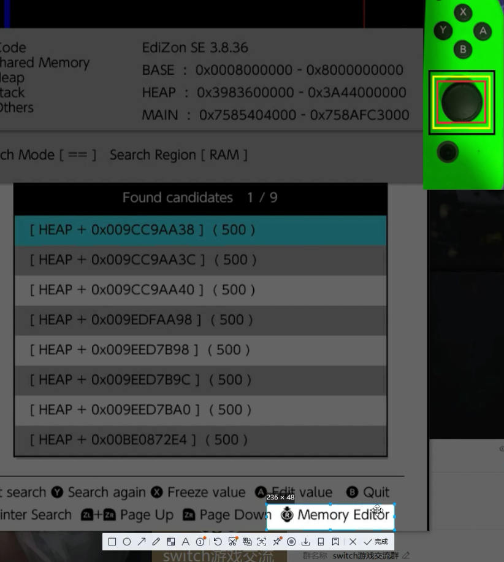Cancel the screenshot with X icon
This screenshot has height=562, width=504.
[x=353, y=542]
